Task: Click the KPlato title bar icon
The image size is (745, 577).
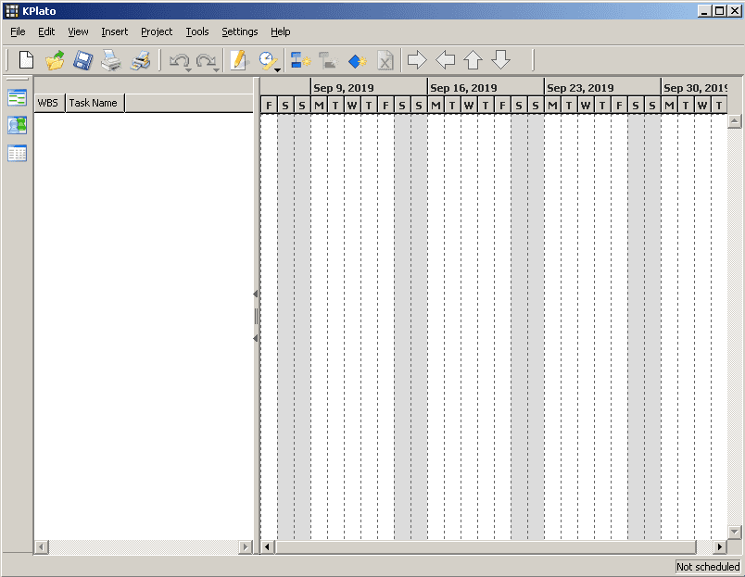Action: 12,11
